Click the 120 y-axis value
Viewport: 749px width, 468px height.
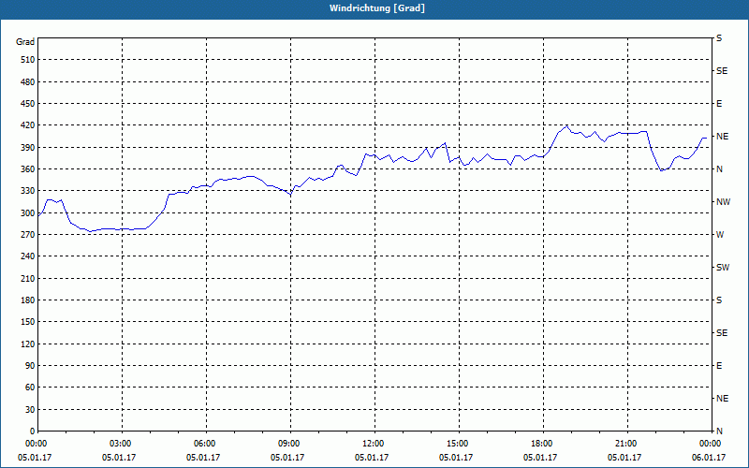click(x=28, y=344)
